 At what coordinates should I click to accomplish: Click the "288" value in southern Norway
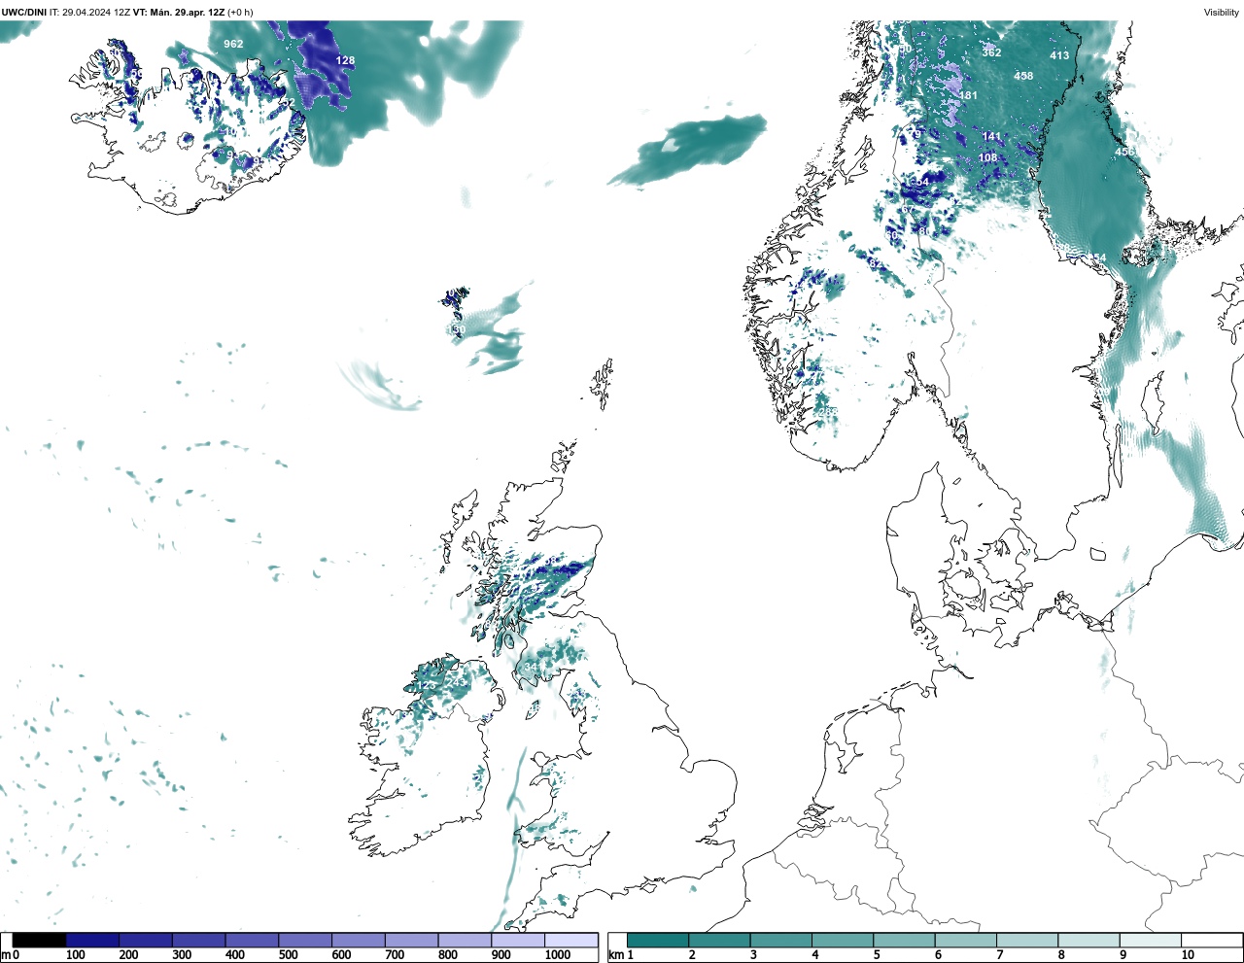pyautogui.click(x=827, y=412)
